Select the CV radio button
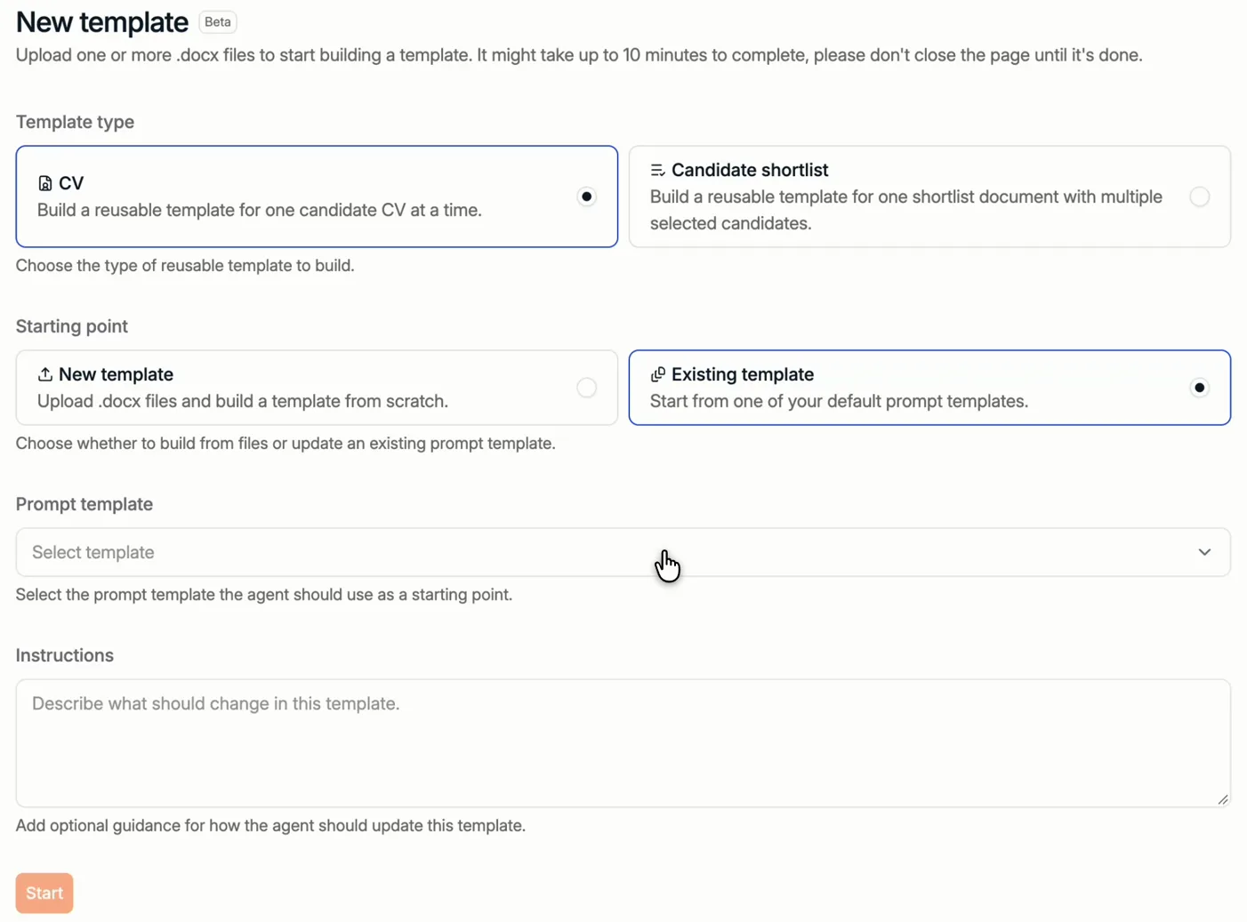Screen dimensions: 1247x922 [586, 196]
